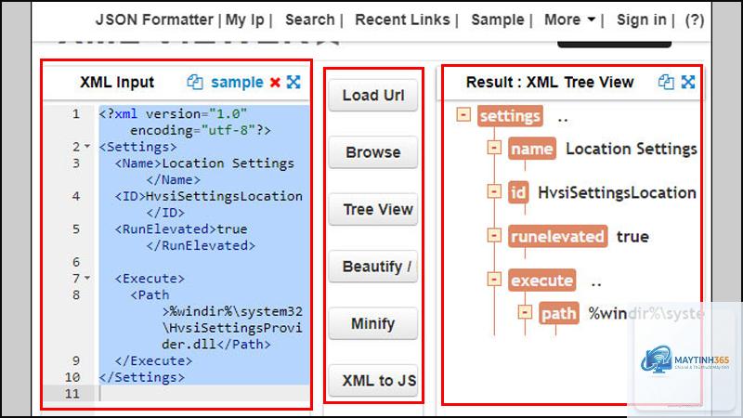Screen dimensions: 743x418
Task: Copy the XML Tree View result icon
Action: click(666, 82)
